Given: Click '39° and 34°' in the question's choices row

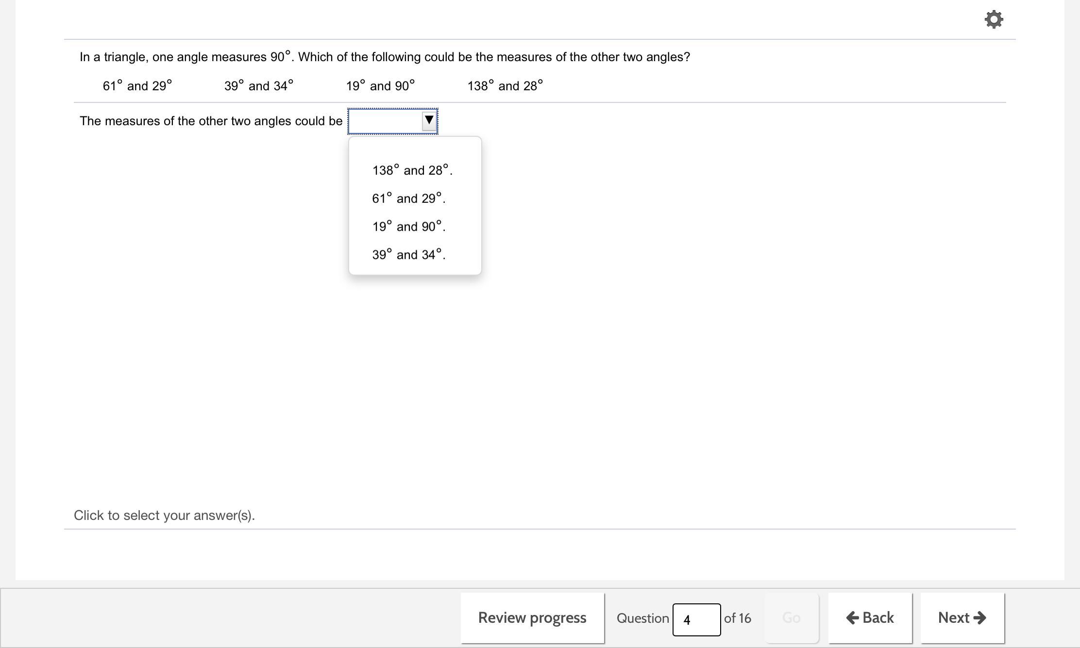Looking at the screenshot, I should click(259, 86).
